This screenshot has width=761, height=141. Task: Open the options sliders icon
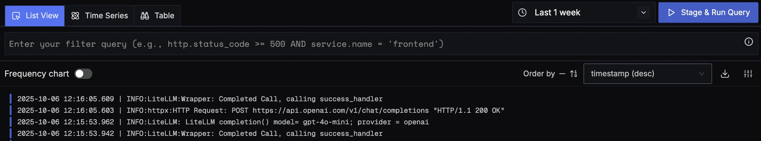748,74
